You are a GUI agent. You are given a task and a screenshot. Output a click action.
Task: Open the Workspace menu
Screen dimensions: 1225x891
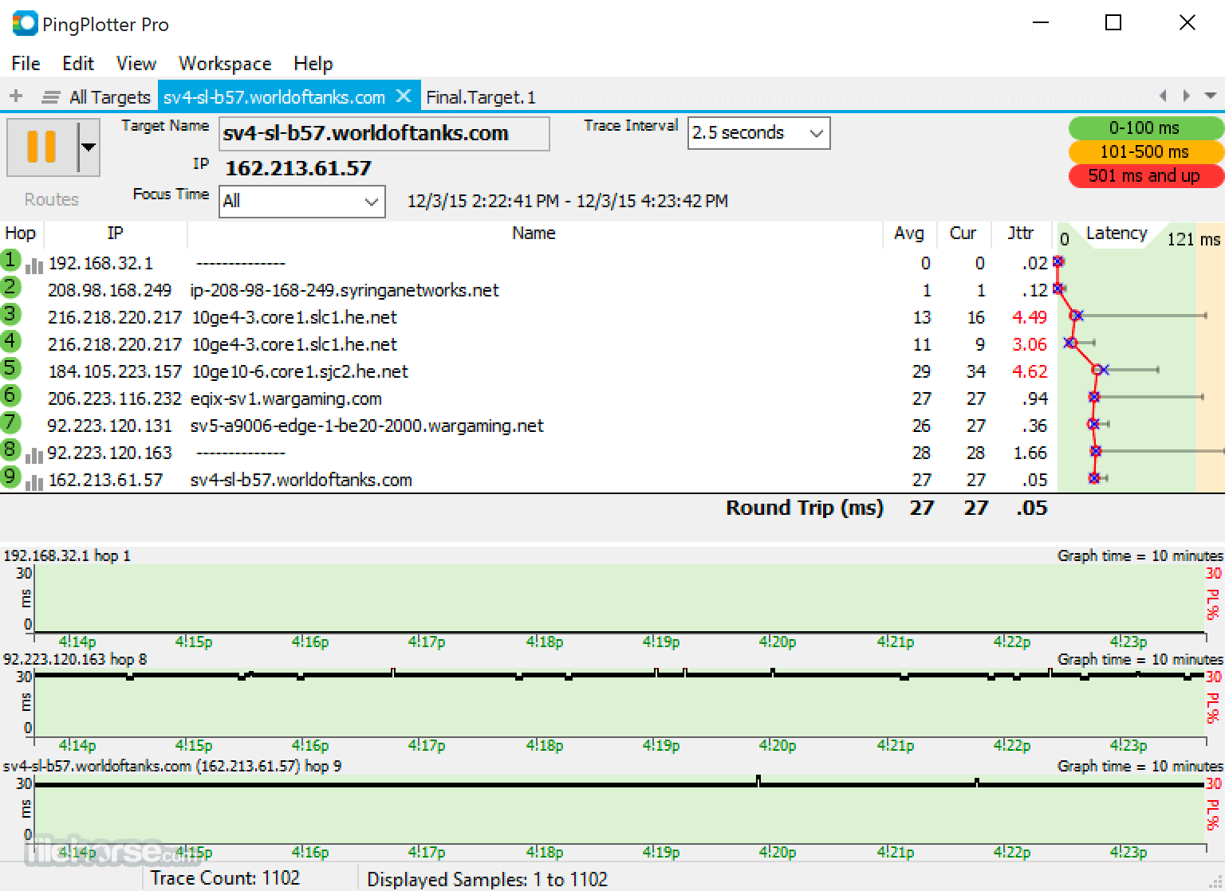(x=225, y=64)
